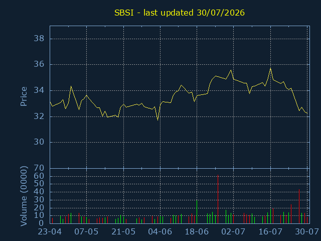Click the 04-06 date label

pyautogui.click(x=160, y=232)
